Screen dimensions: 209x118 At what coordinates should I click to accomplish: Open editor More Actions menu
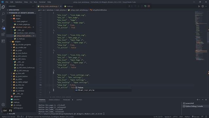point(206,6)
